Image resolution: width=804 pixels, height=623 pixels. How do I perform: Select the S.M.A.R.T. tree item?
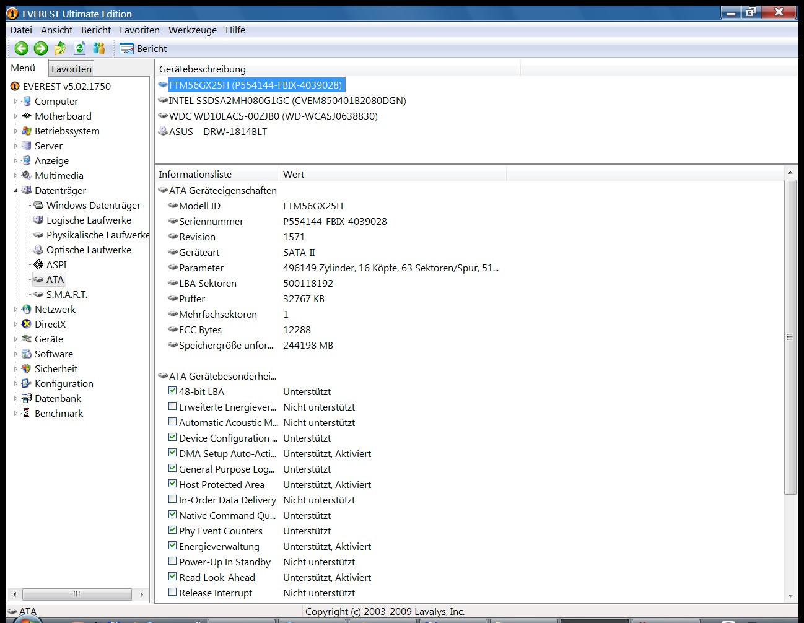pyautogui.click(x=67, y=294)
